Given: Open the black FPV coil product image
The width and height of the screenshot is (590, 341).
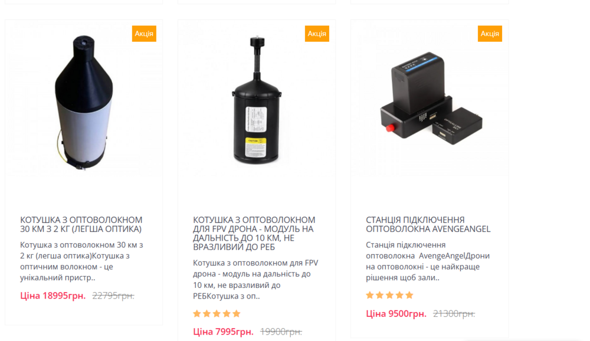Looking at the screenshot, I should pyautogui.click(x=257, y=100).
